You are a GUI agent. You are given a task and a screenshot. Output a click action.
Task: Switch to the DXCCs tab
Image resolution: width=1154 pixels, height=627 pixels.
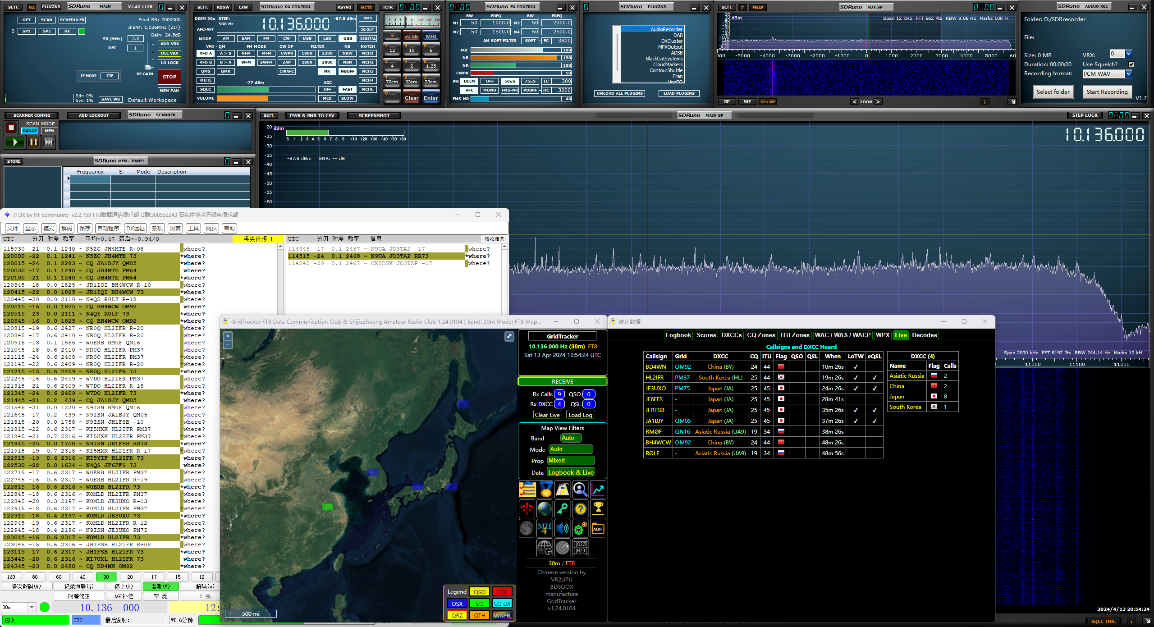pyautogui.click(x=731, y=335)
